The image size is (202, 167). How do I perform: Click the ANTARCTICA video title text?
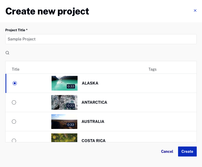coord(94,102)
